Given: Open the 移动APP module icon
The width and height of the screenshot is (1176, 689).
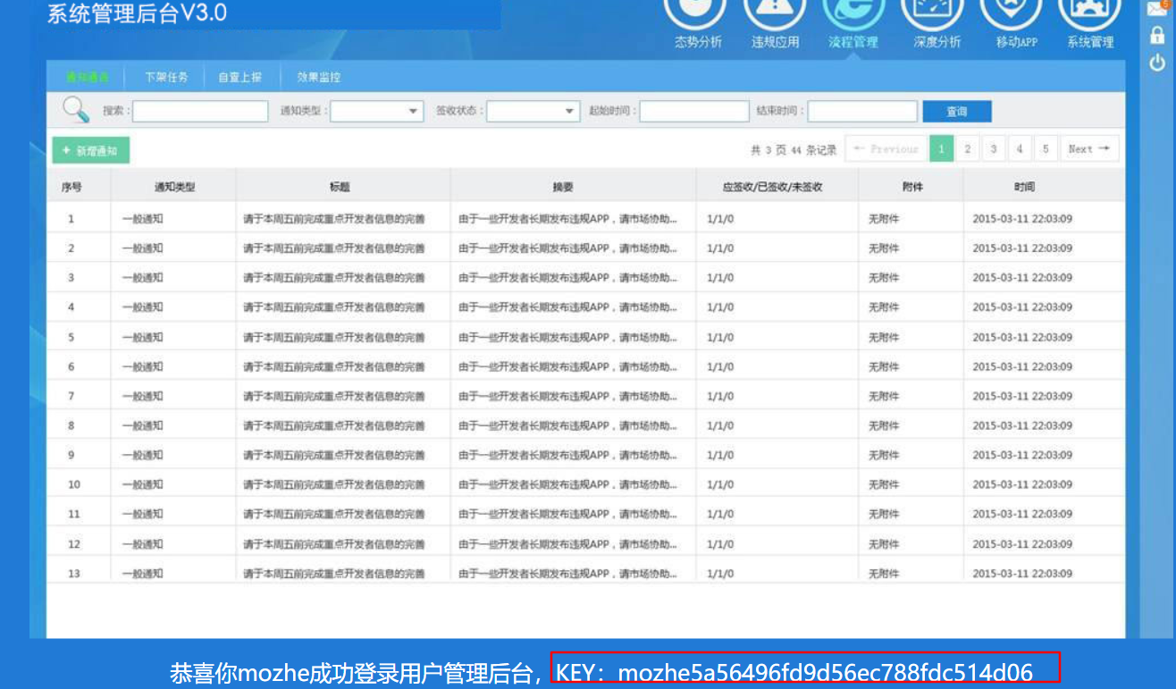Looking at the screenshot, I should (1011, 13).
